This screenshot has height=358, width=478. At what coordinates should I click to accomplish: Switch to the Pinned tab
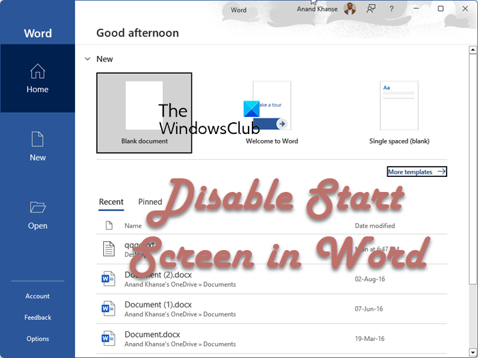pos(150,202)
